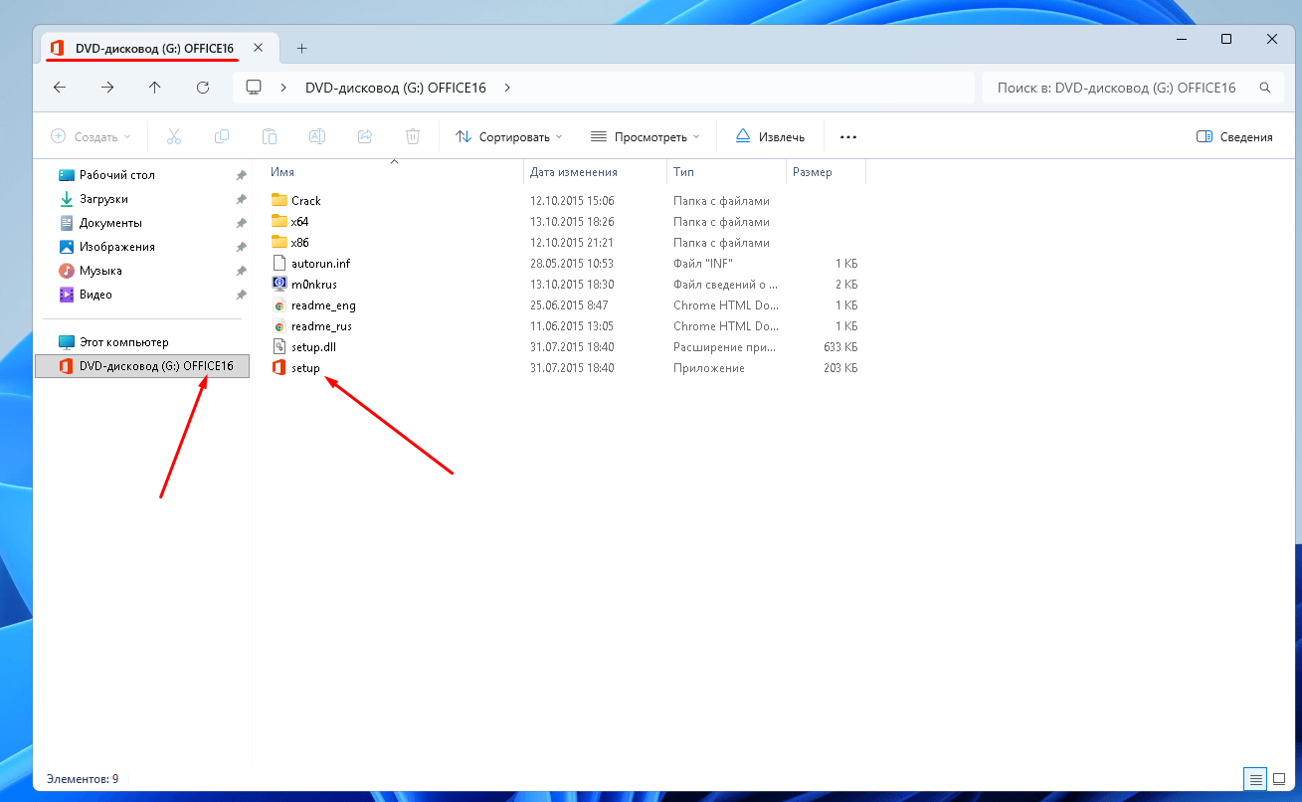This screenshot has height=802, width=1302.
Task: Click the Copy icon in toolbar
Action: (222, 136)
